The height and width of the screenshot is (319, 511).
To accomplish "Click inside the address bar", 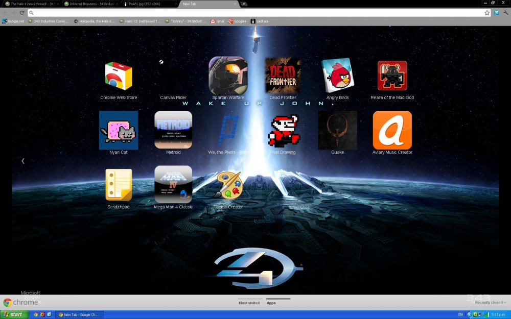I will (255, 13).
